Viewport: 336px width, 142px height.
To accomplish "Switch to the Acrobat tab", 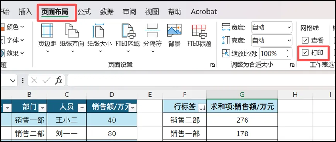I will (204, 12).
